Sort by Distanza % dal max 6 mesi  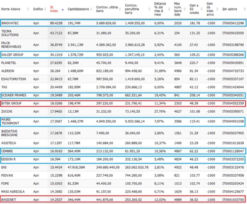pos(169,9)
